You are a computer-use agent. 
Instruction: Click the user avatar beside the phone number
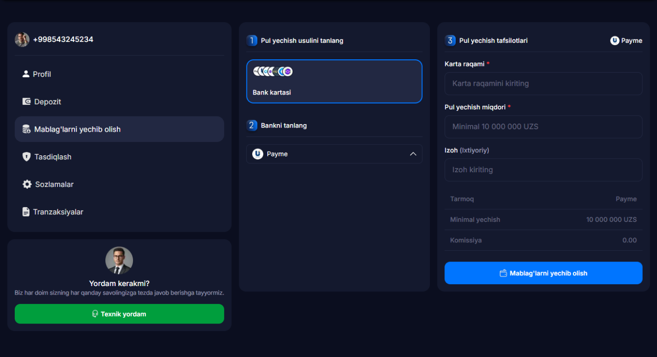pos(22,40)
